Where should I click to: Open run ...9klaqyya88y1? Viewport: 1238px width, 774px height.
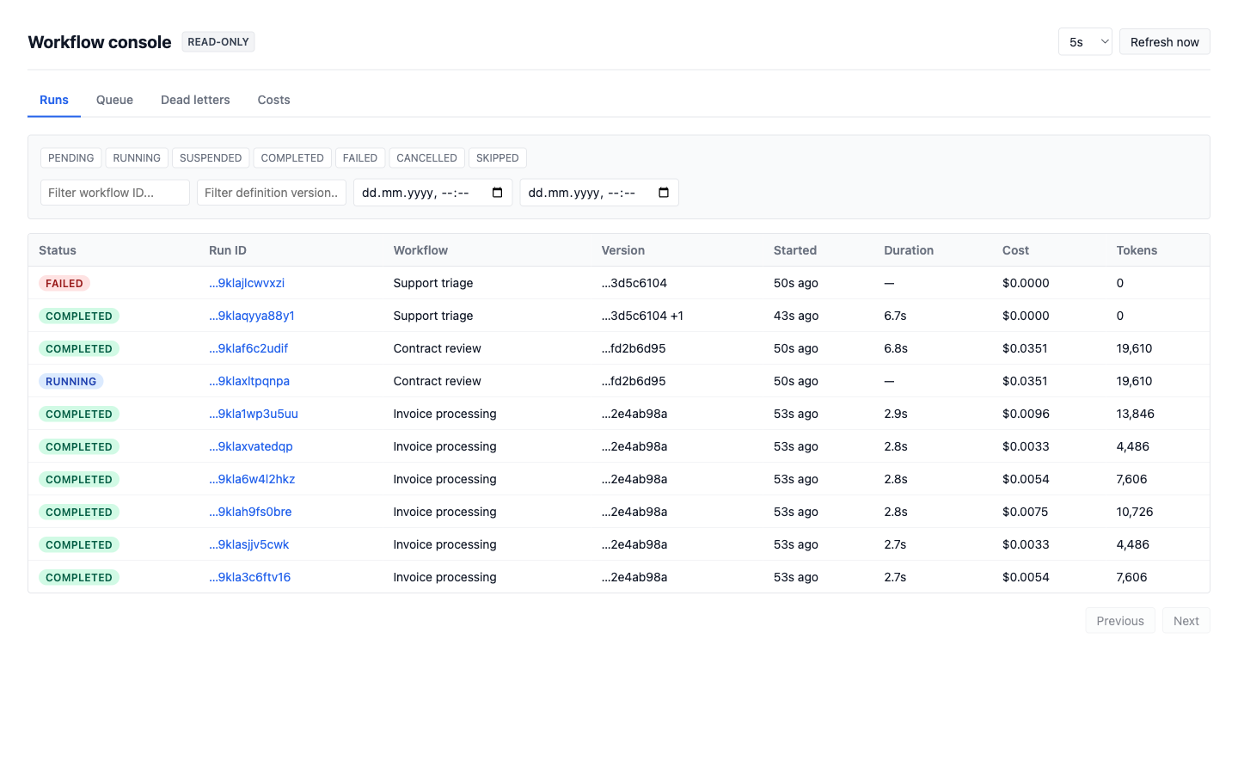pyautogui.click(x=252, y=316)
